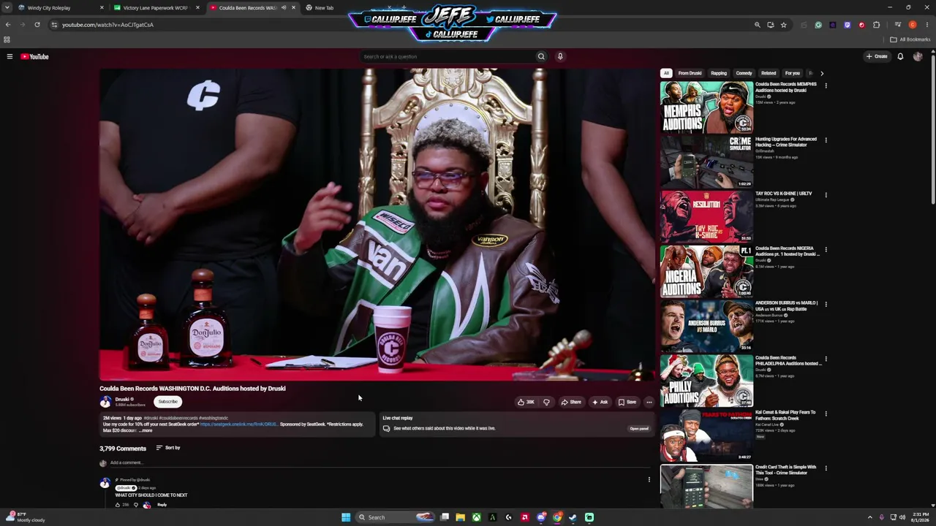
Task: Click the Ask button below the video
Action: point(600,402)
